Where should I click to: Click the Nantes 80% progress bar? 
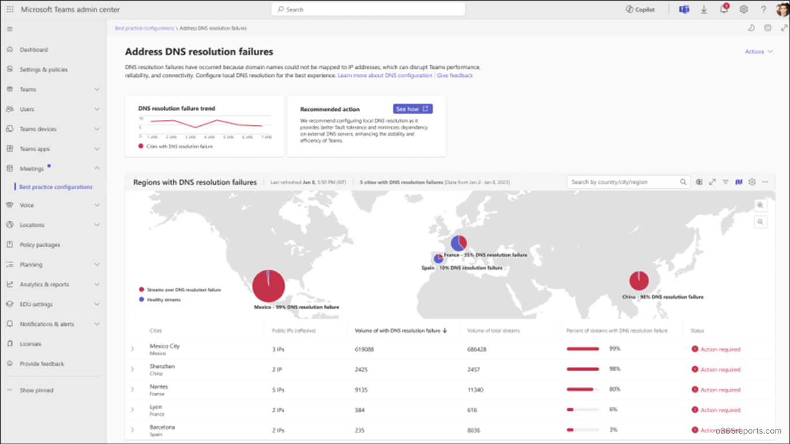click(583, 389)
